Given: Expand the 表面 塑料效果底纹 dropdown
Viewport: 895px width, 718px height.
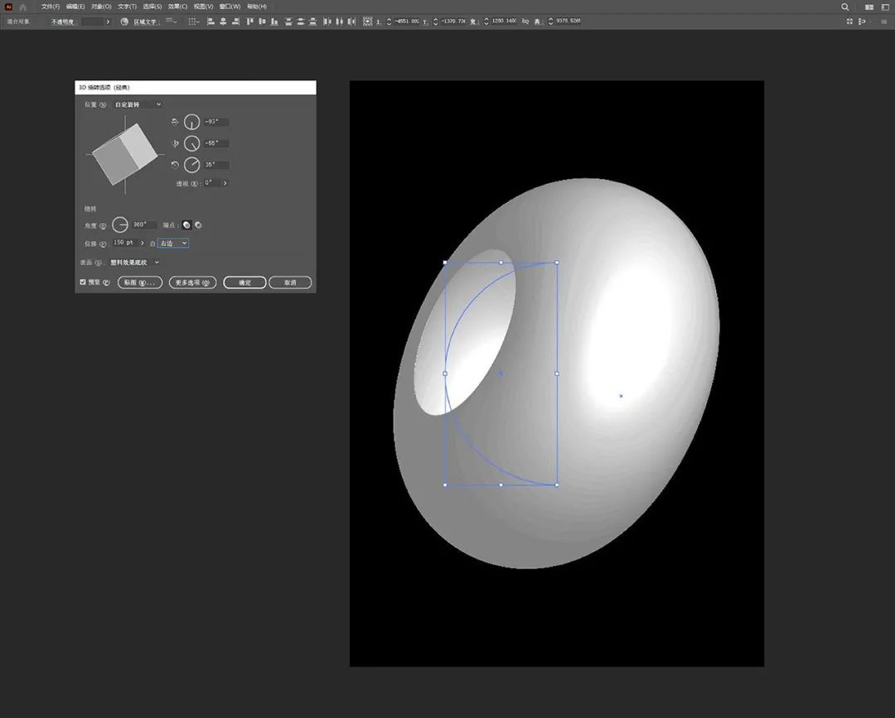Looking at the screenshot, I should pyautogui.click(x=134, y=263).
